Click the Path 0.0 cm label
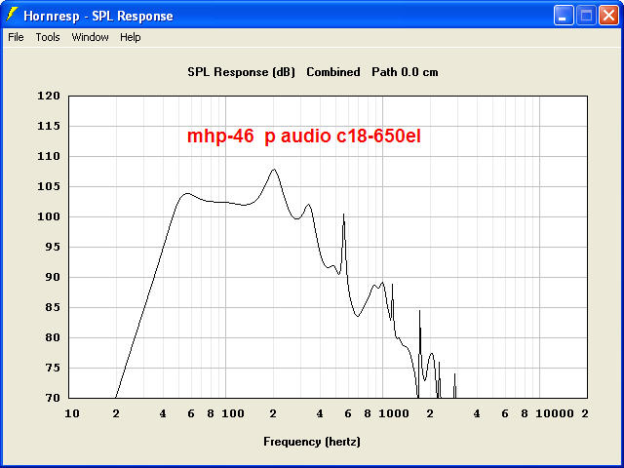Image resolution: width=624 pixels, height=468 pixels. click(405, 72)
